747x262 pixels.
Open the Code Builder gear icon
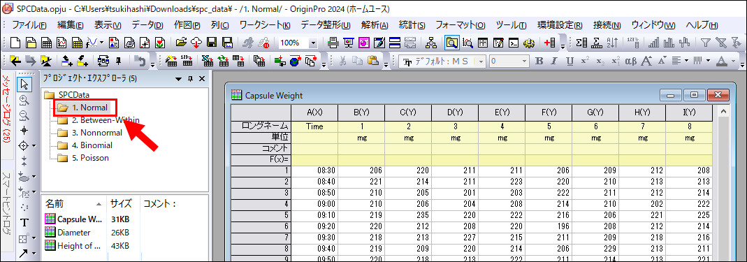pyautogui.click(x=529, y=43)
